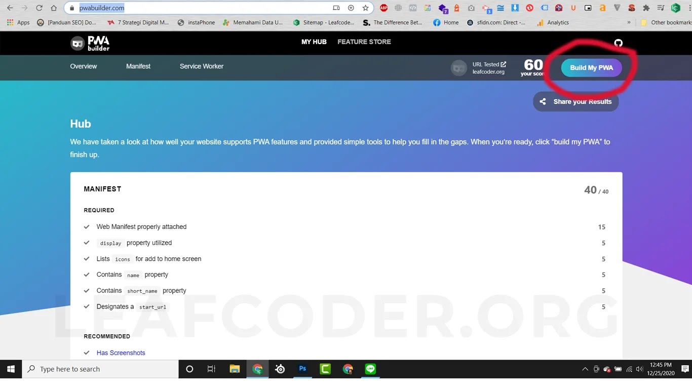Open the AdBlock Plus extension icon
Image resolution: width=692 pixels, height=389 pixels.
[x=384, y=8]
